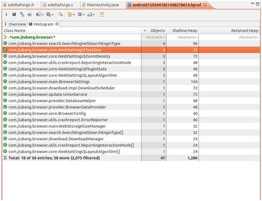This screenshot has height=201, width=262.
Task: Click class icon of IWebSettings$LayoutAlgorithm row
Action: click(5, 75)
